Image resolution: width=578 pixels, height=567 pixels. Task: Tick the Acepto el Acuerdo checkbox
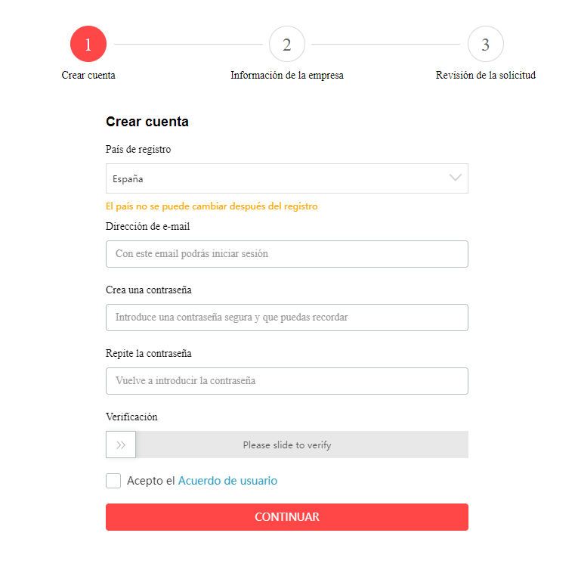pos(113,481)
